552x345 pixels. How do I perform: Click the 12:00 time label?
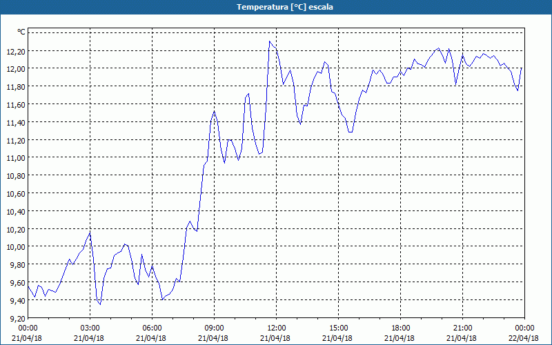pos(275,328)
